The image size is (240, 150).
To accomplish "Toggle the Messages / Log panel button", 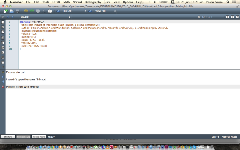I will [24, 137].
